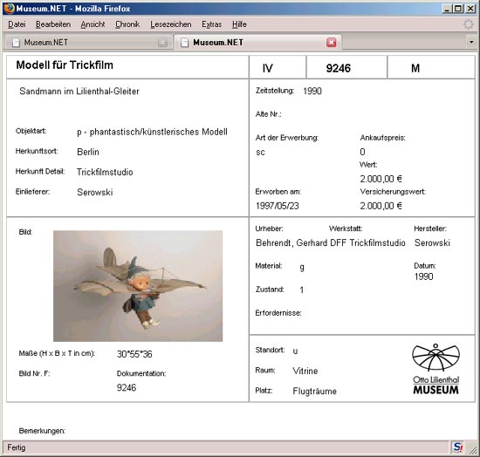Screen dimensions: 480x457
Task: Click the Fertig status bar text
Action: tap(17, 447)
